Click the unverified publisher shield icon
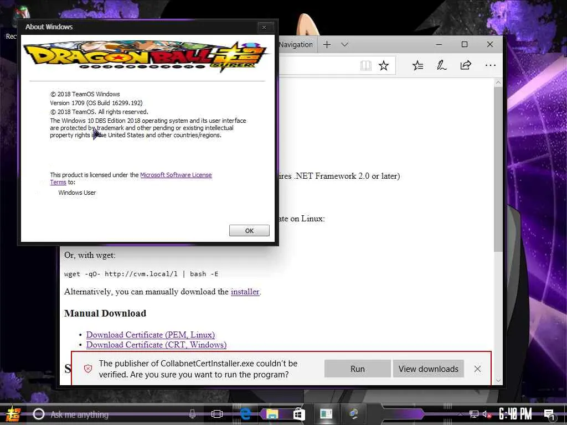Screen dimensions: 567x425 pos(88,369)
